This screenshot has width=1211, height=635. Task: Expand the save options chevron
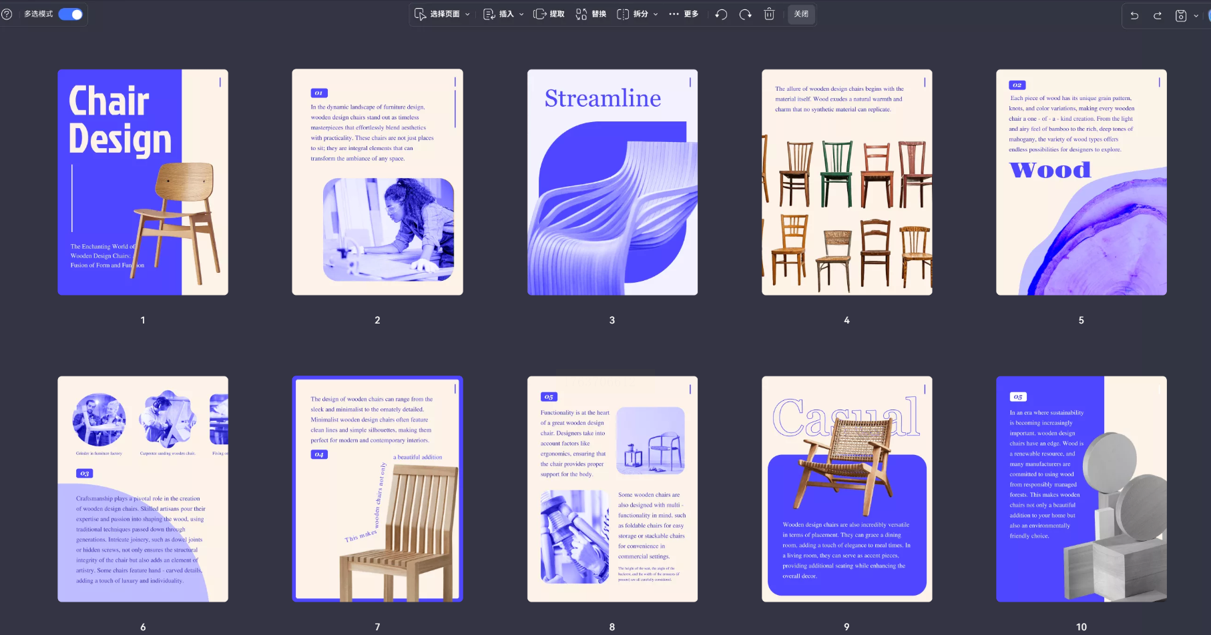(1196, 15)
